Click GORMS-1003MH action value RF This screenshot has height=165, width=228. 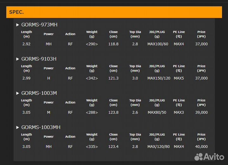pyautogui.click(x=70, y=147)
